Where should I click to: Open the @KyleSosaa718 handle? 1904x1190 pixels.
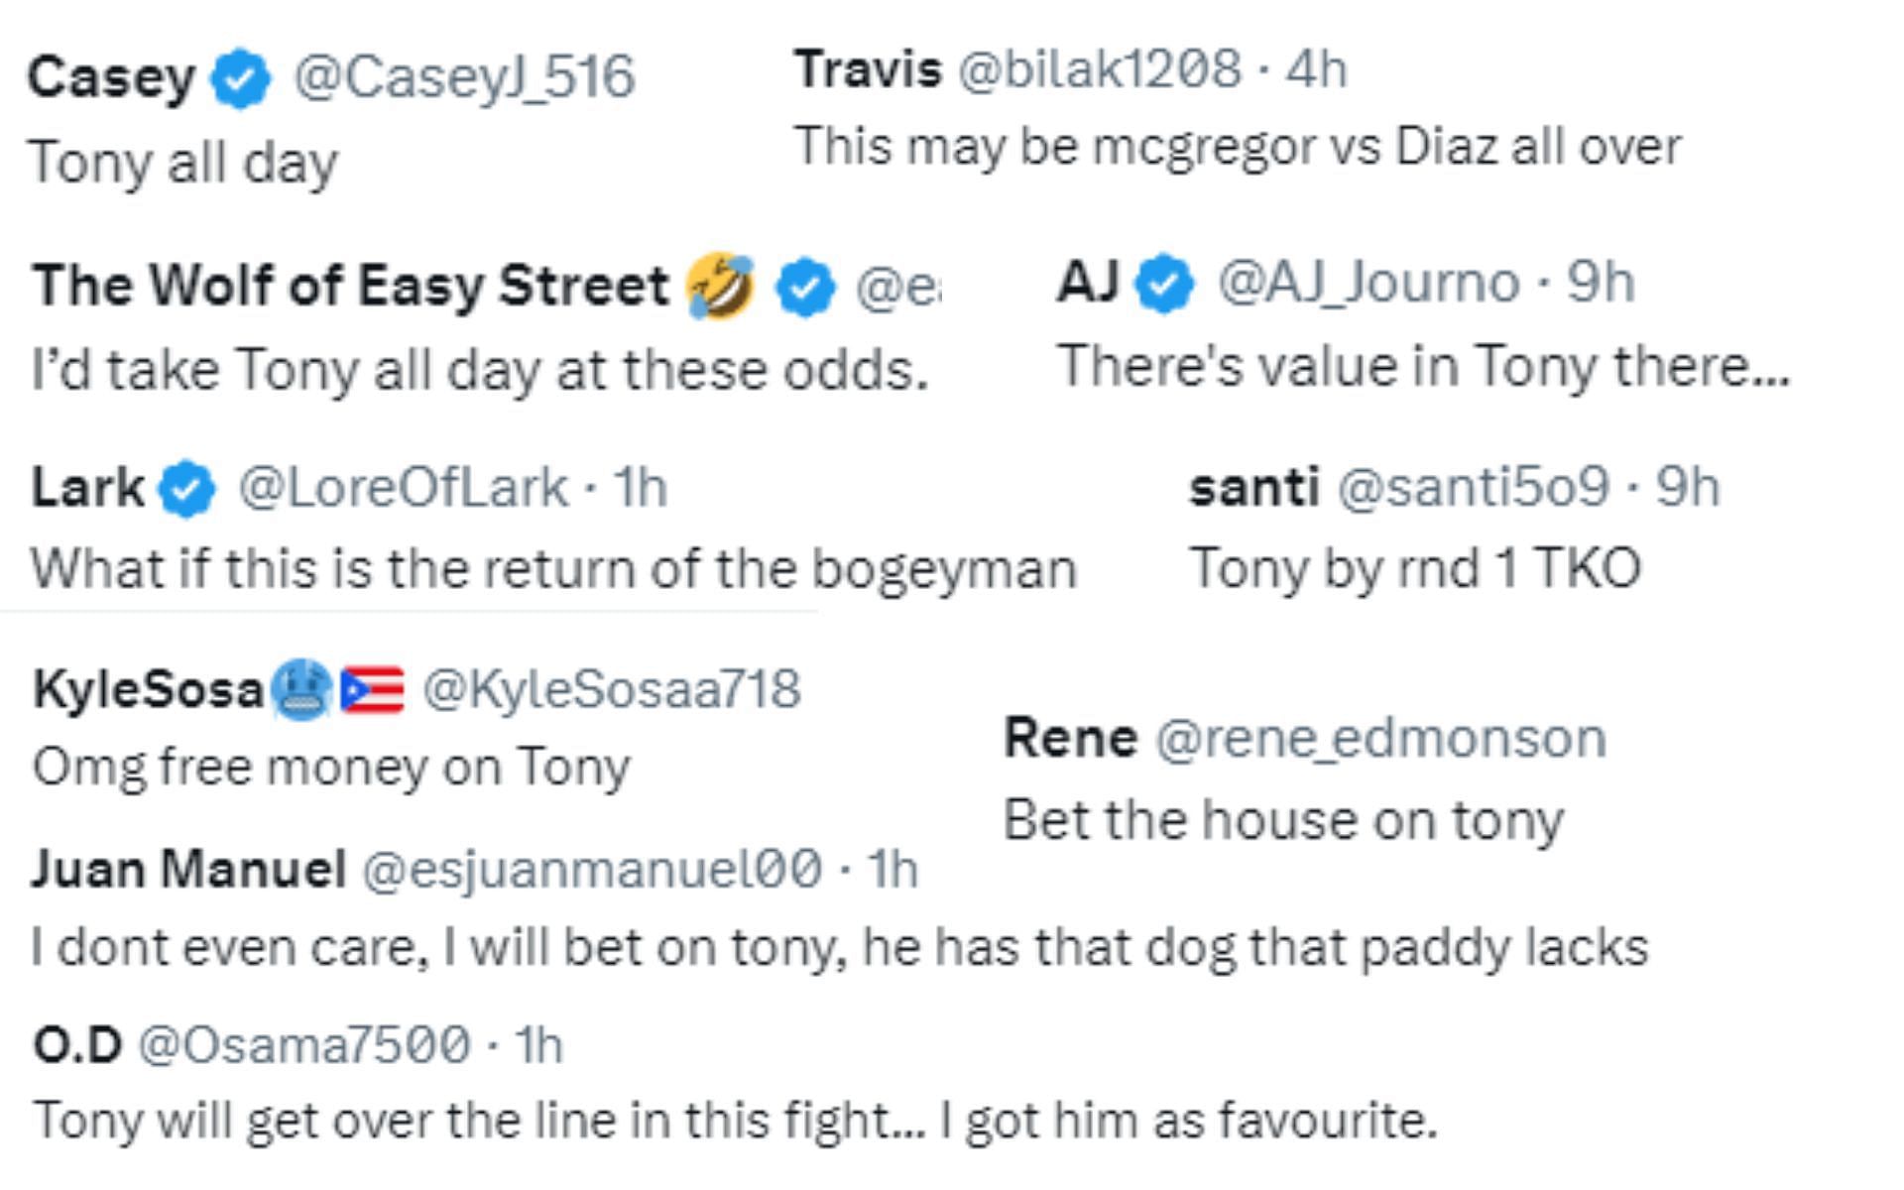[612, 689]
